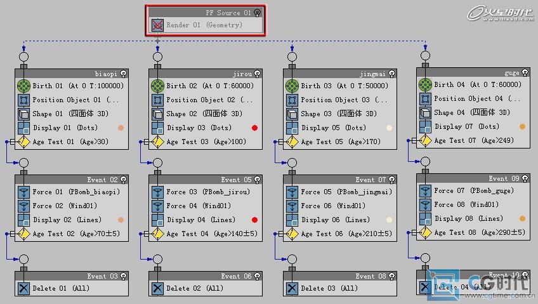Select the Shape 03 cube icon

(292, 114)
